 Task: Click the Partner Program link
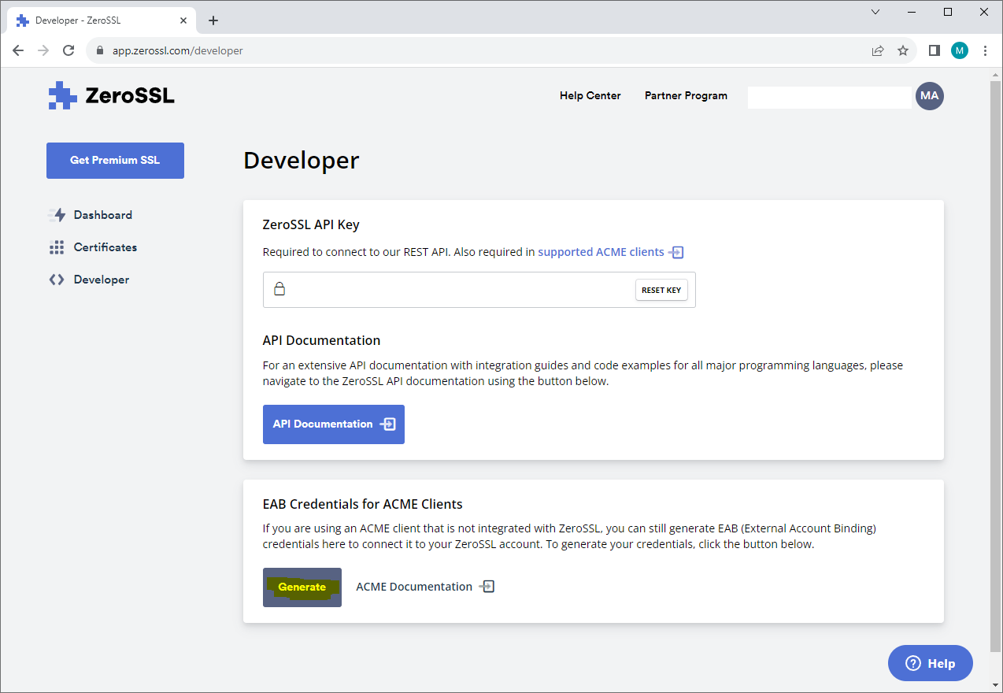click(685, 95)
